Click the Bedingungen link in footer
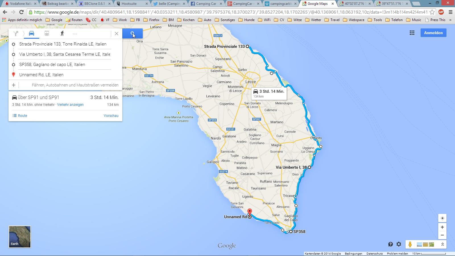 [x=353, y=253]
